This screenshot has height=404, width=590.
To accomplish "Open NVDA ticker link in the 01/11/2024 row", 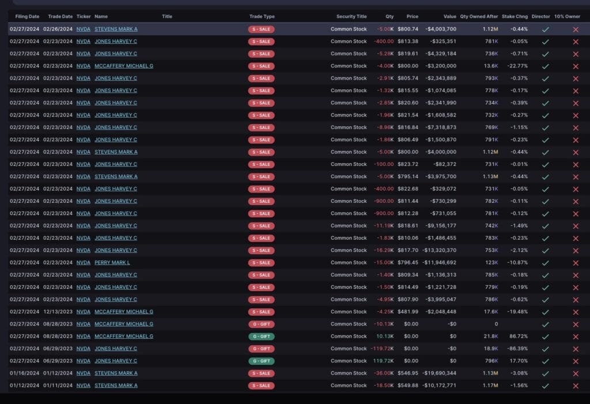I will click(x=83, y=386).
